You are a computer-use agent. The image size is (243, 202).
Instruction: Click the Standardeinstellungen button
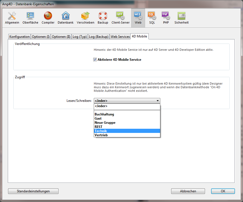coord(33,191)
